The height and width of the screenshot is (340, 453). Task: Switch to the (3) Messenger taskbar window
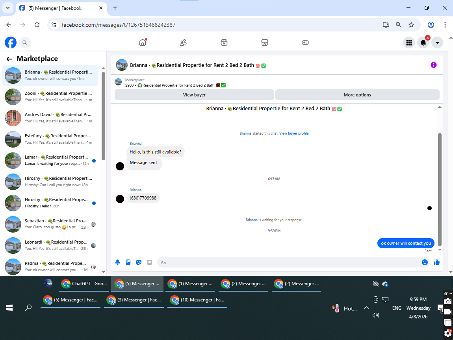tap(134, 300)
